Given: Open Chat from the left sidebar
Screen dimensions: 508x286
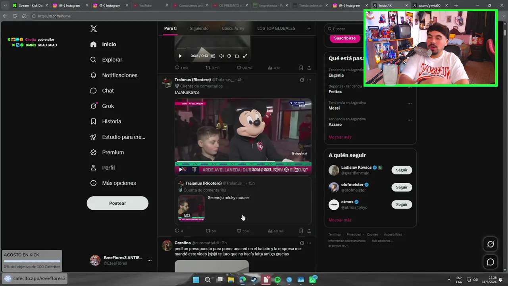Looking at the screenshot, I should pos(102,91).
